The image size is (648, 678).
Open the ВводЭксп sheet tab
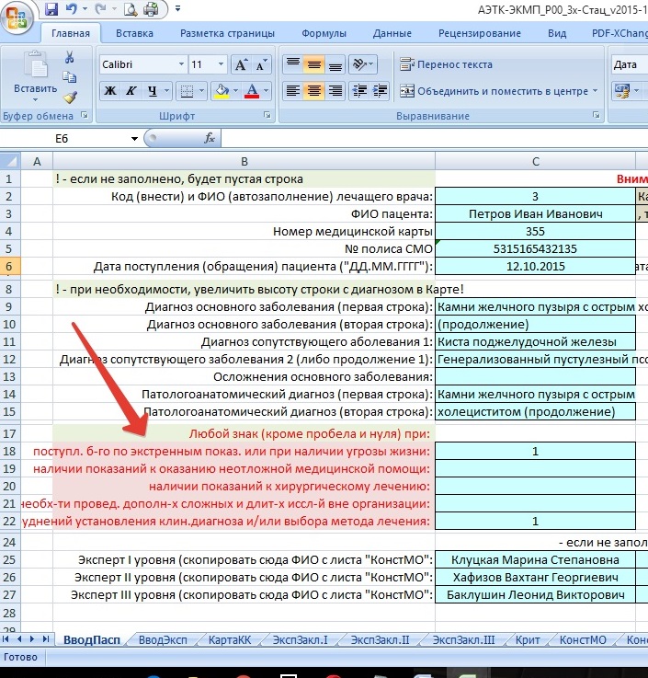point(163,639)
